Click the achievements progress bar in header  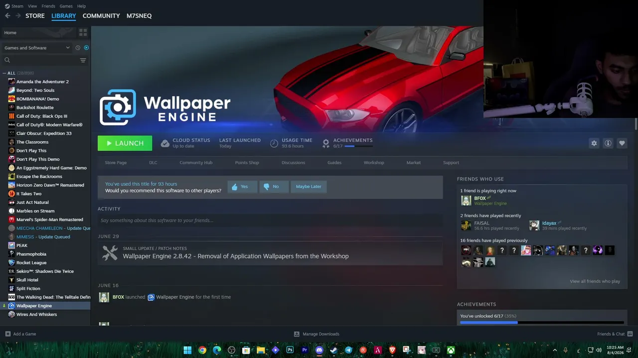358,146
